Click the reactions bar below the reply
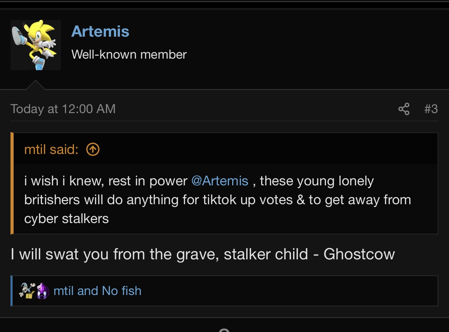Image resolution: width=449 pixels, height=332 pixels. point(224,291)
